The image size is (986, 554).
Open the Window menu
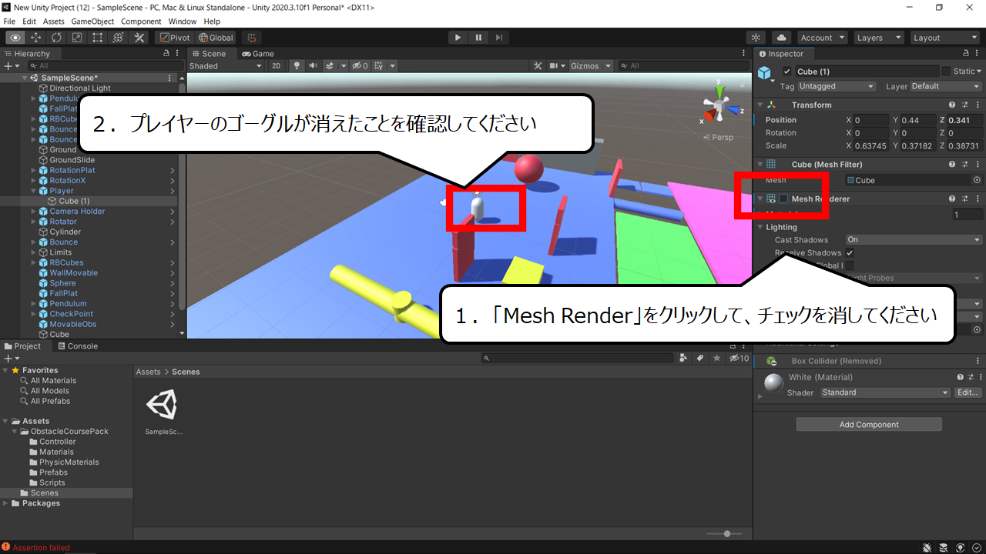(x=182, y=22)
